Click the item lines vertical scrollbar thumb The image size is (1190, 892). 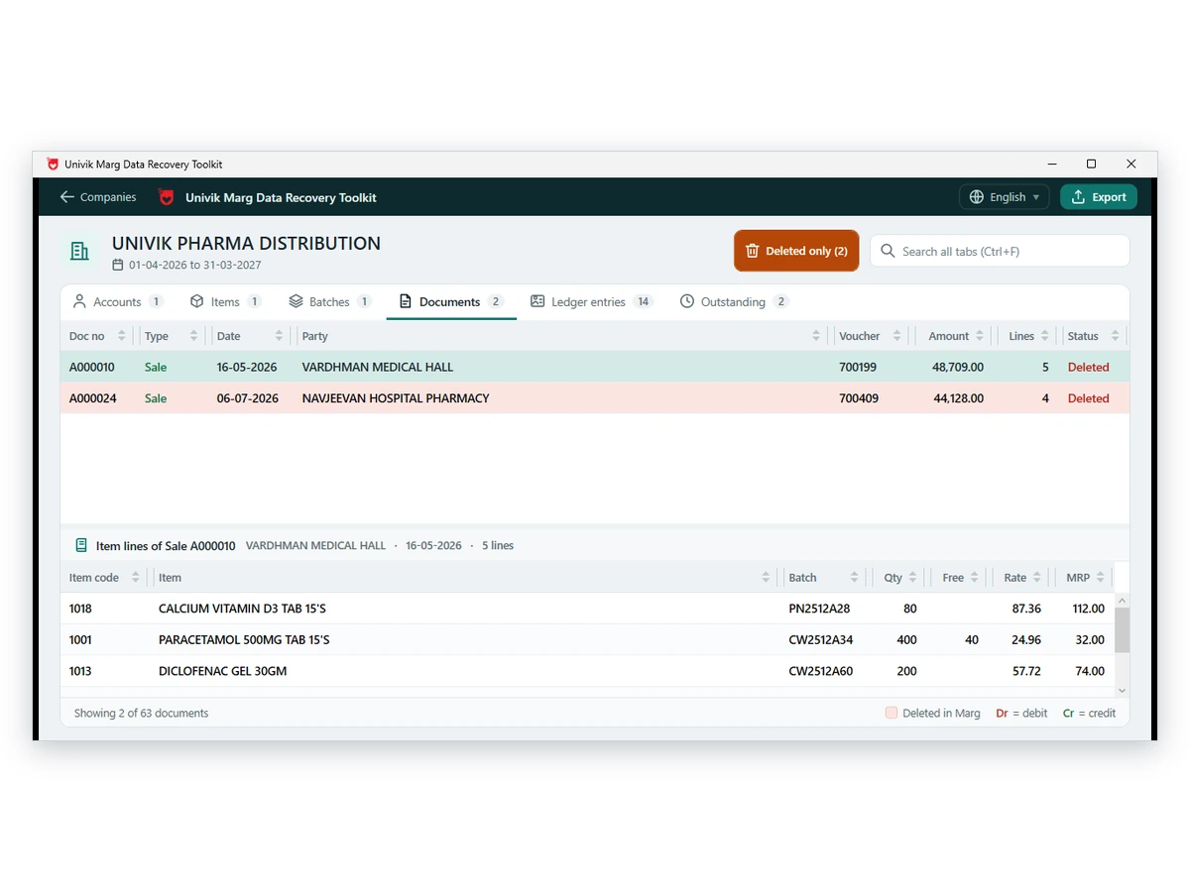pos(1123,630)
